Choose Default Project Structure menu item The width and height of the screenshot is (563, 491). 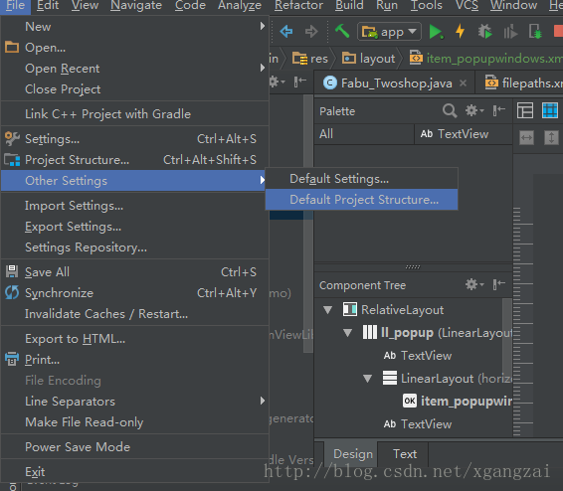tap(361, 200)
